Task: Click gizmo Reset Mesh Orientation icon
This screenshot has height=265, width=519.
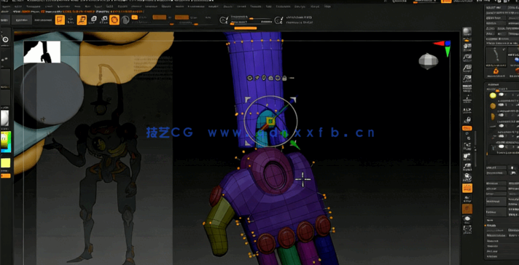Action: pyautogui.click(x=278, y=78)
